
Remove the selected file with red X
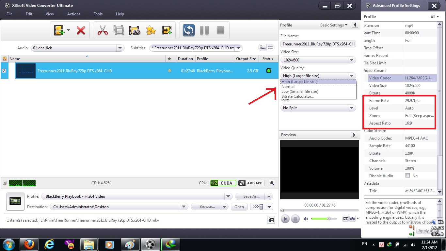(81, 30)
